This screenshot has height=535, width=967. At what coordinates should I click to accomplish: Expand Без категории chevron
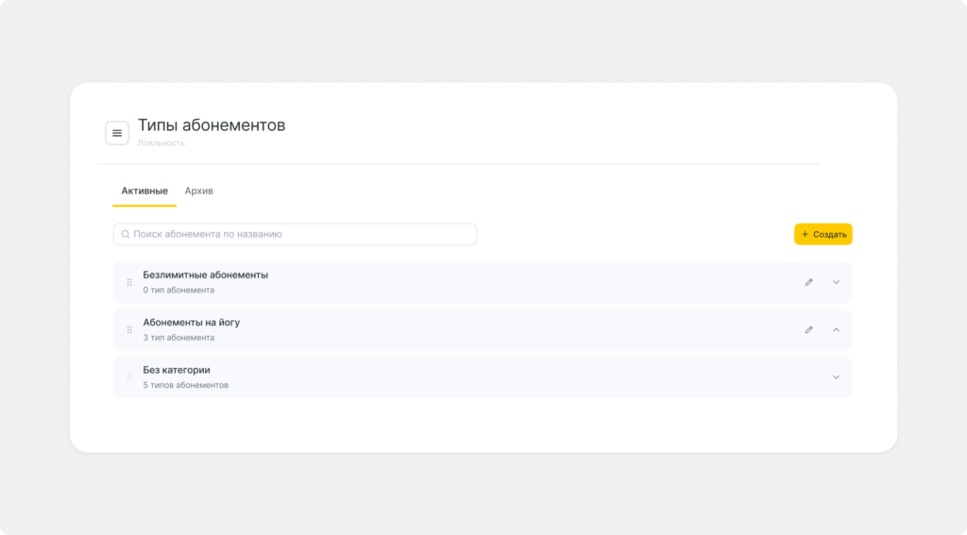pyautogui.click(x=836, y=377)
